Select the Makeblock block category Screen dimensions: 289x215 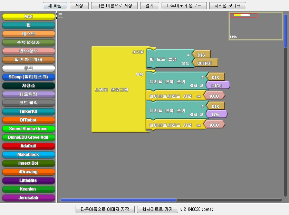[28, 155]
